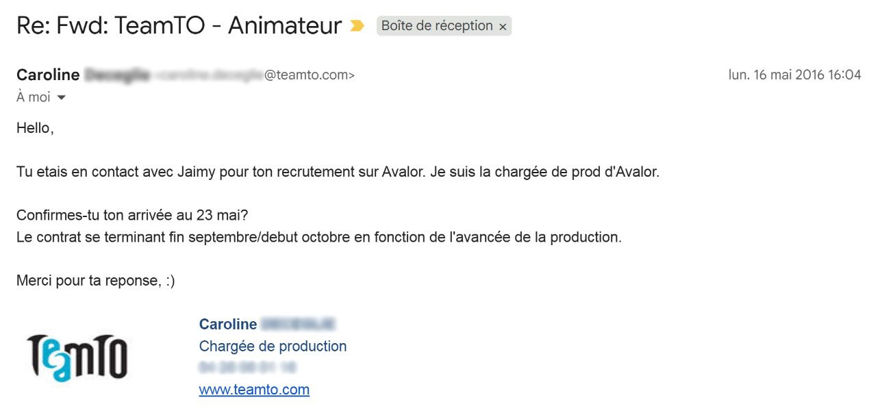880x415 pixels.
Task: Open the www.teamto.com link
Action: 254,390
